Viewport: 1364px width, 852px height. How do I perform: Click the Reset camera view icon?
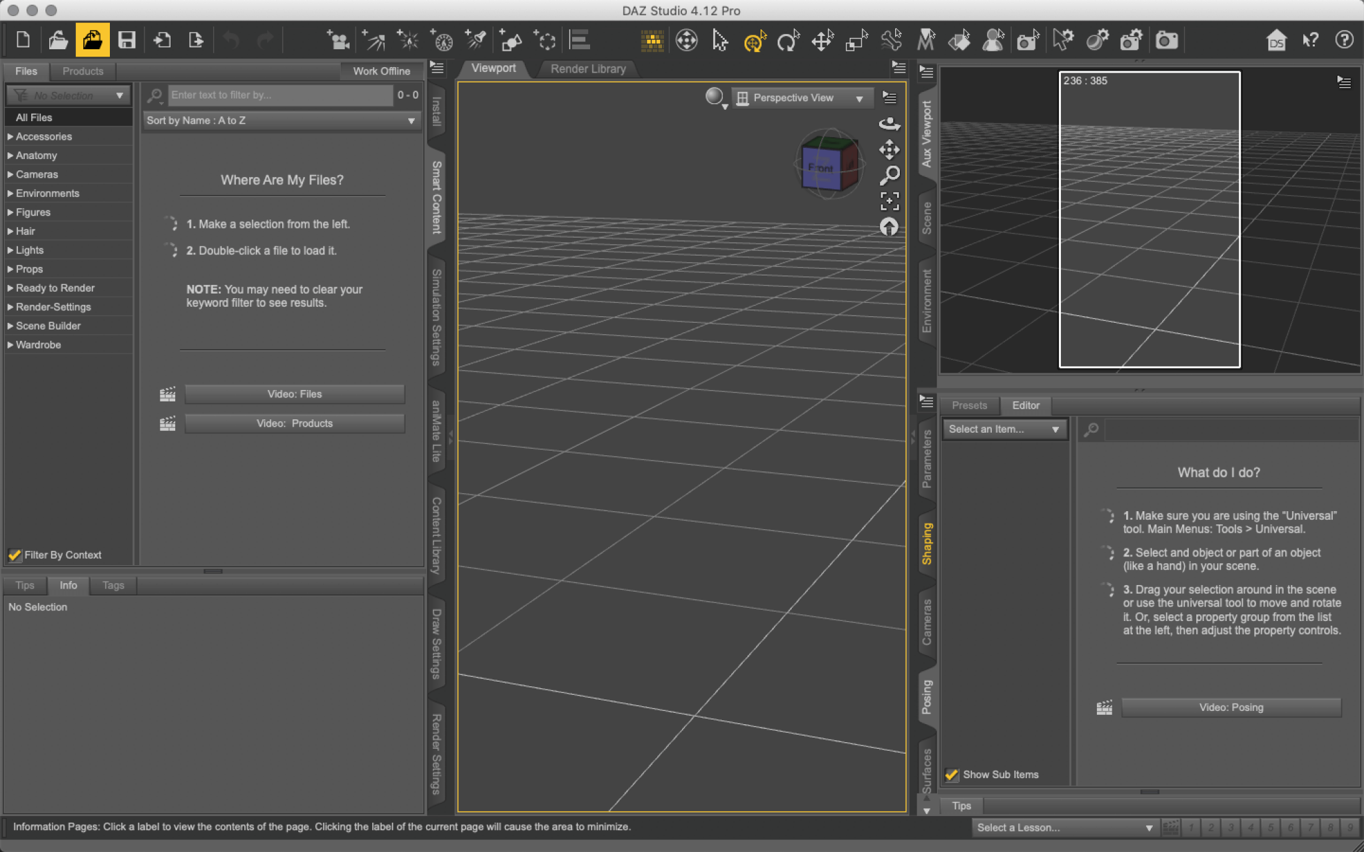click(x=889, y=226)
